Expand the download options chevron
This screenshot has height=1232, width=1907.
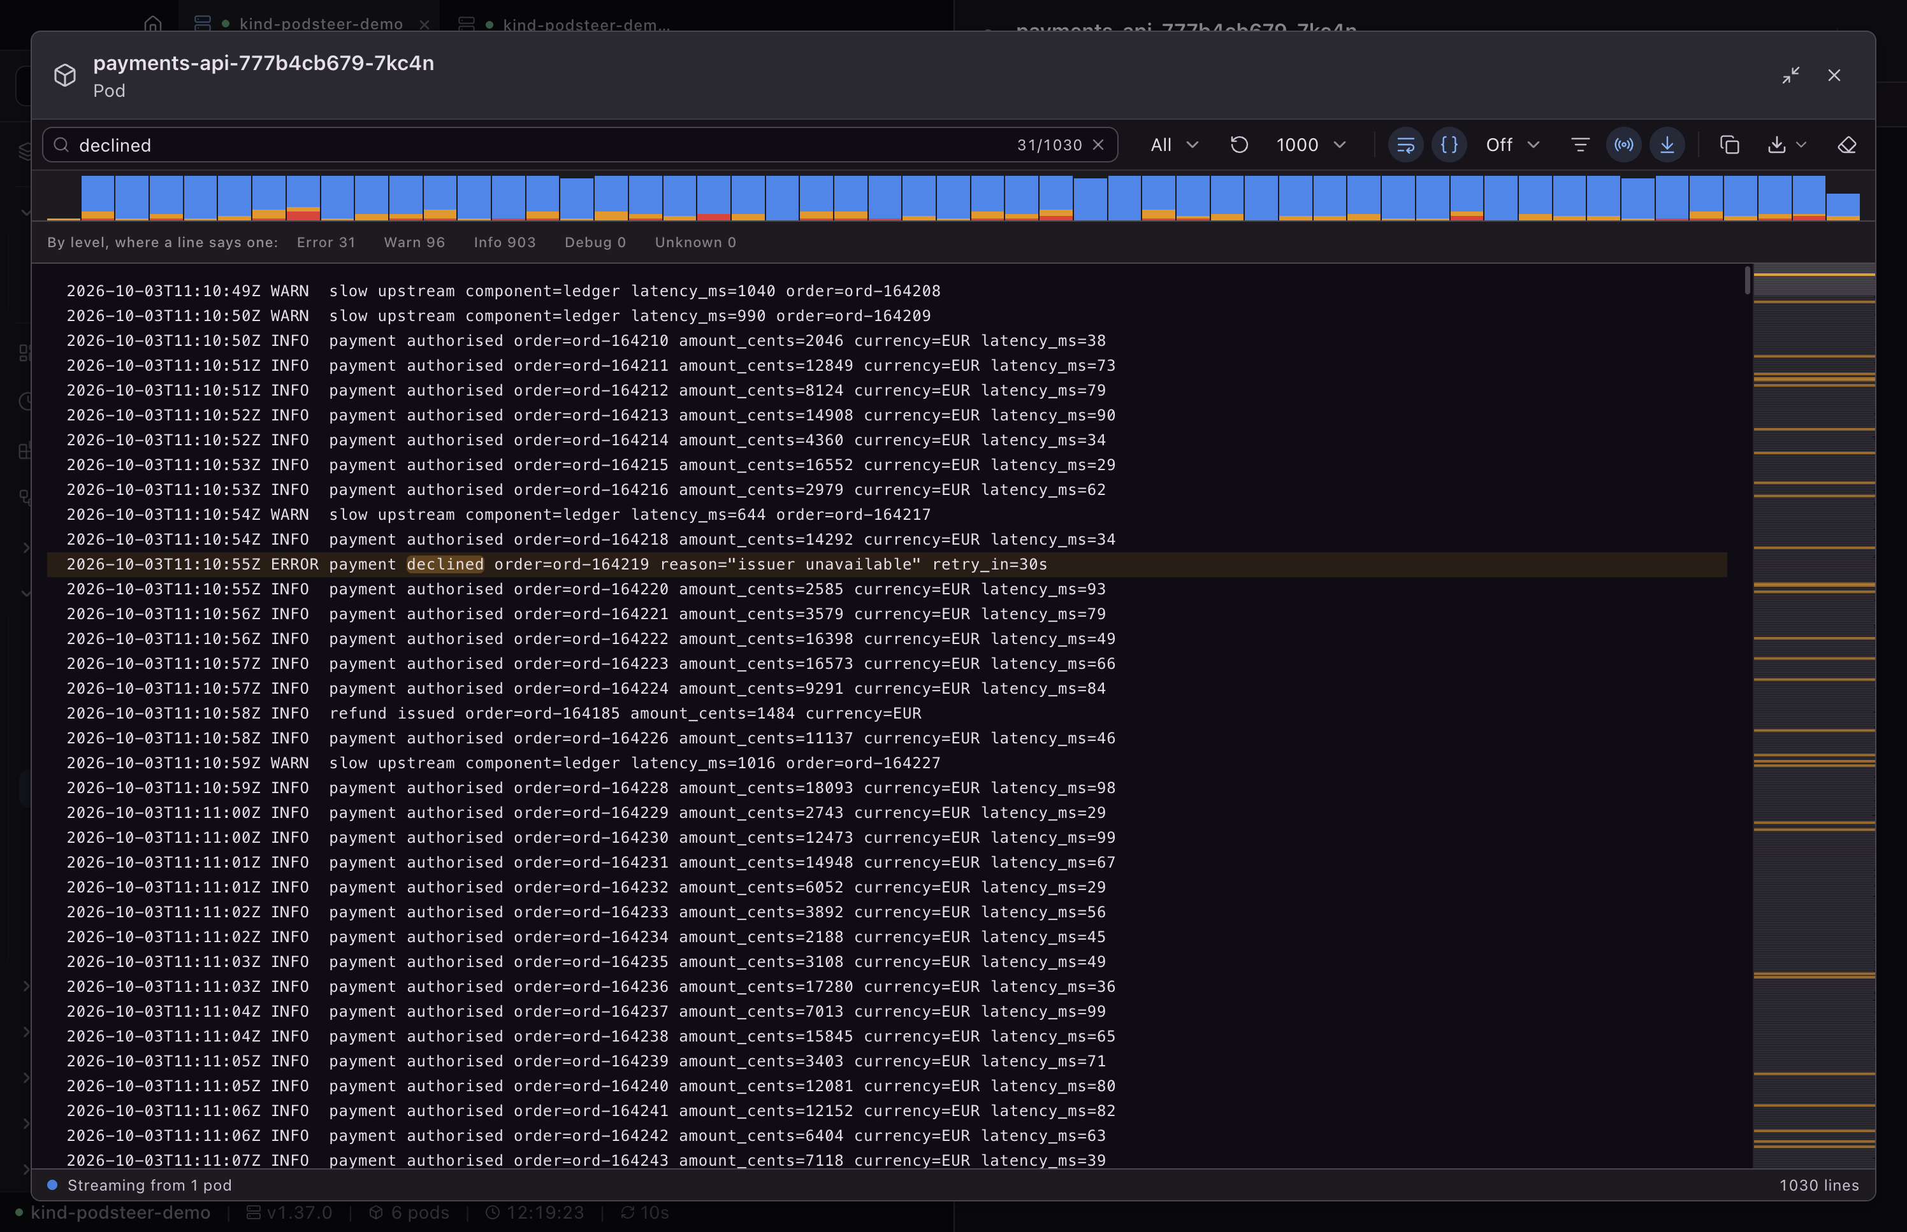point(1801,145)
